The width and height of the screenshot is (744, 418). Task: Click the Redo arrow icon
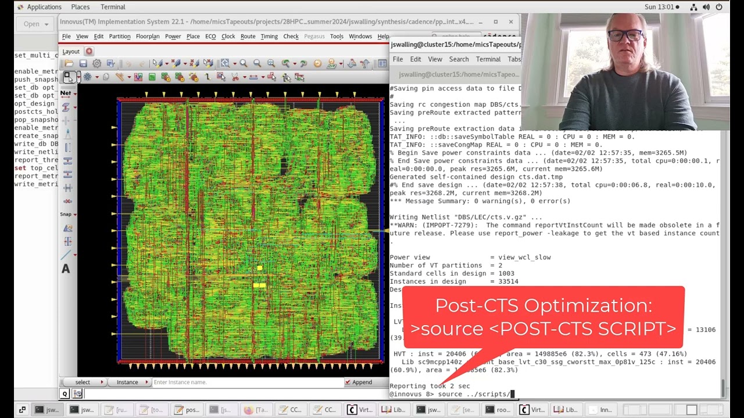(x=142, y=64)
